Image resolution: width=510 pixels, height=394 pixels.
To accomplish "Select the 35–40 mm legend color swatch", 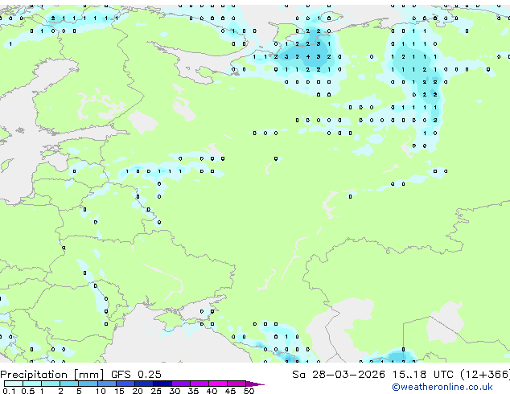I will pyautogui.click(x=199, y=384).
